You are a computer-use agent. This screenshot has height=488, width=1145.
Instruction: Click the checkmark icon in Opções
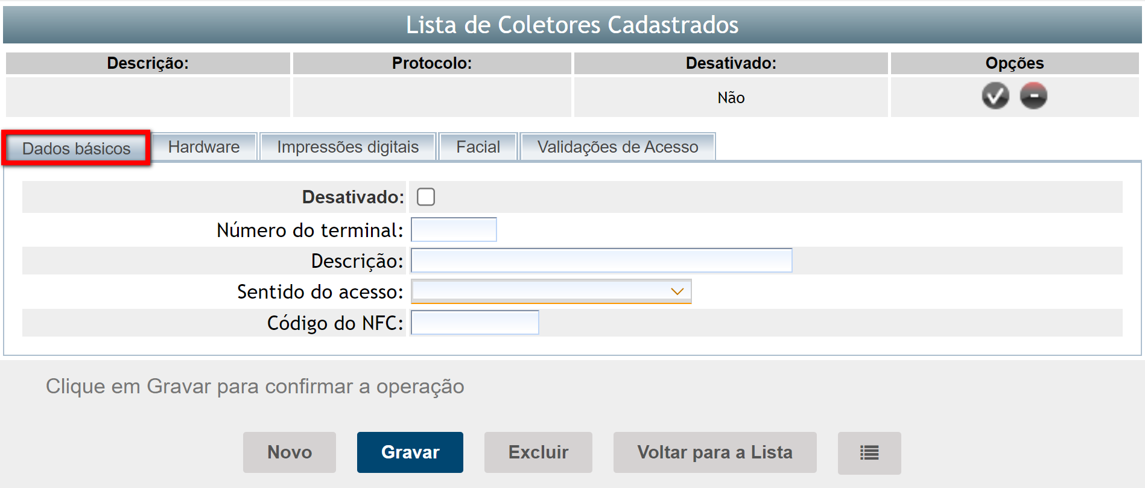(995, 96)
